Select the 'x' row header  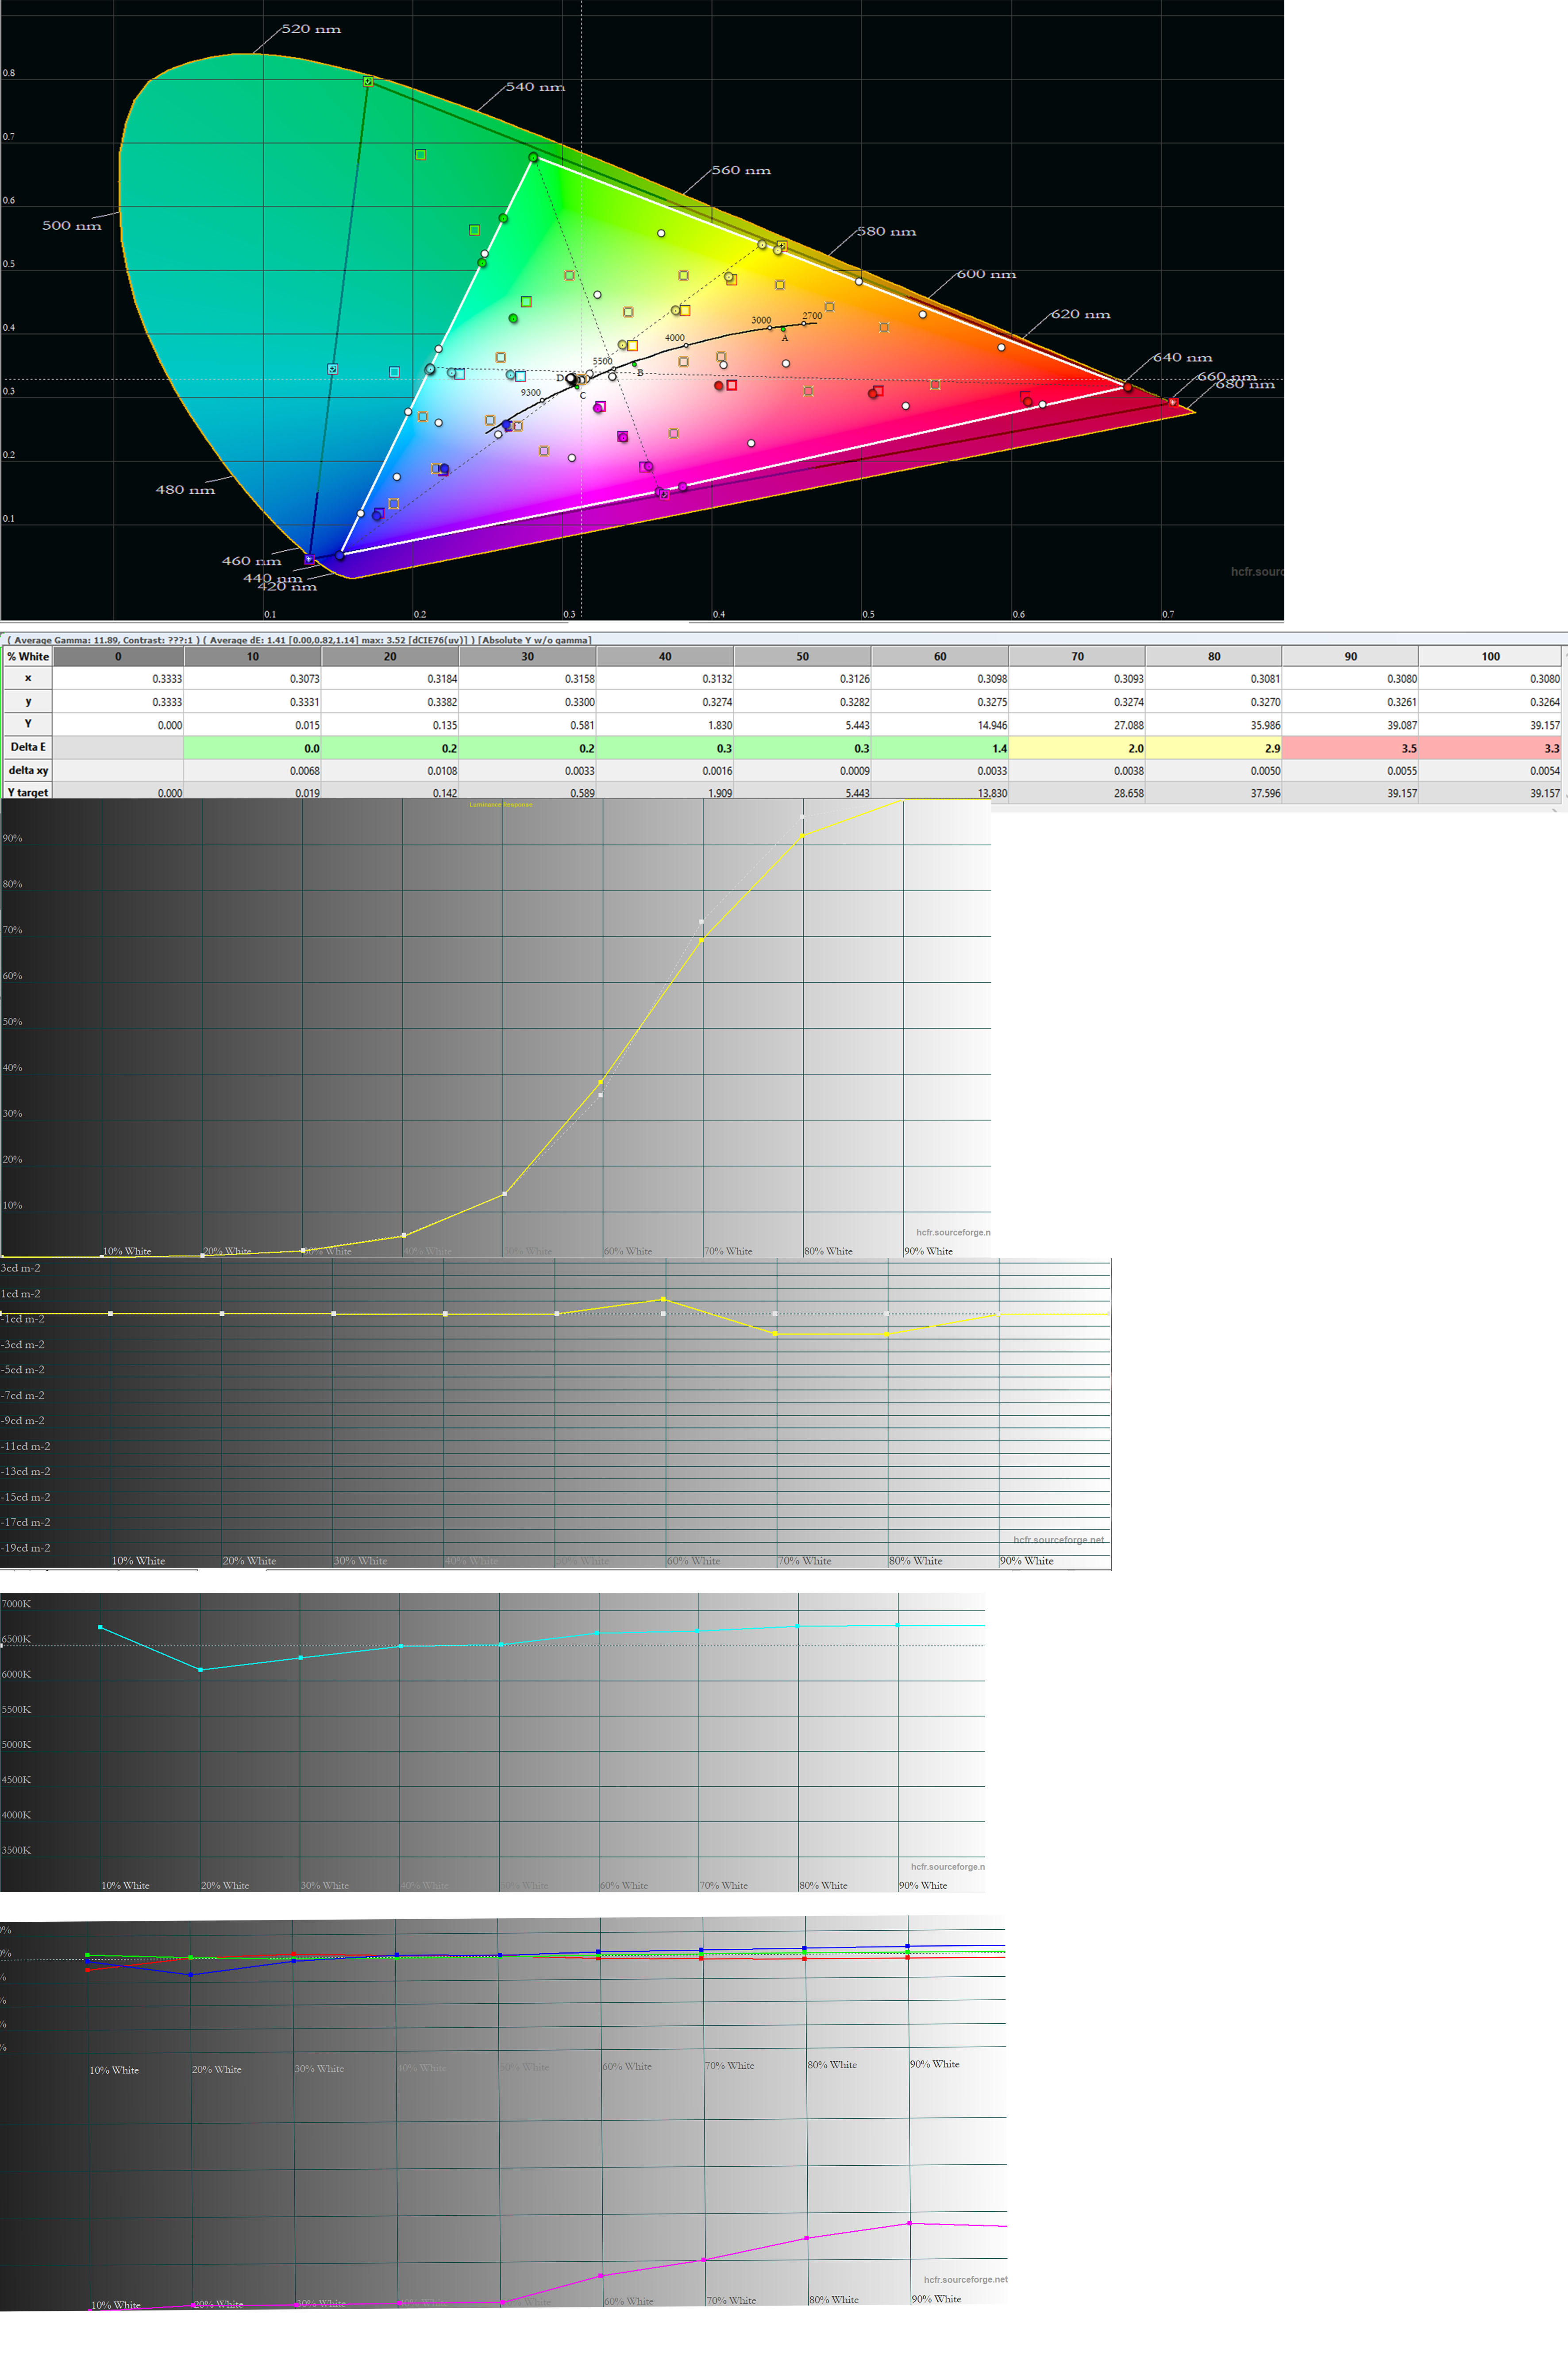[27, 678]
